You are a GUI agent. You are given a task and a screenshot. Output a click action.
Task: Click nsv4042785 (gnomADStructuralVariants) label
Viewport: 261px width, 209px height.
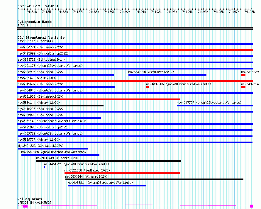(54, 152)
